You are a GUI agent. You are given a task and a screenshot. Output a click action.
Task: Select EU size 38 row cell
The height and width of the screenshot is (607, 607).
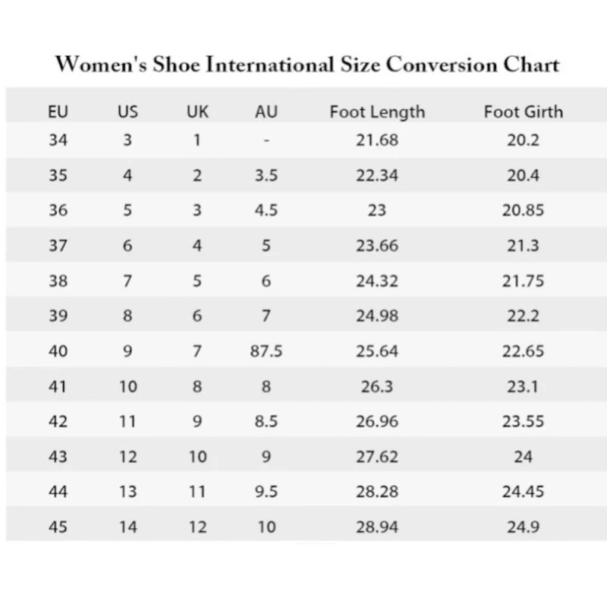pyautogui.click(x=58, y=281)
